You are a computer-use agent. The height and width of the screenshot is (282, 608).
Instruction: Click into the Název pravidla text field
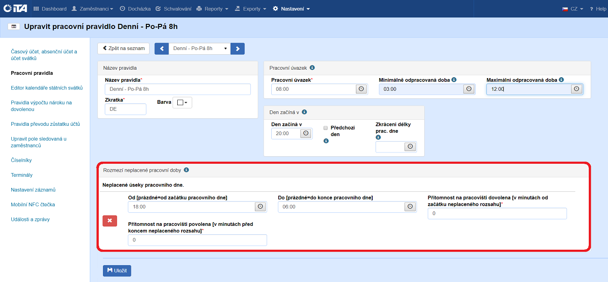click(178, 89)
